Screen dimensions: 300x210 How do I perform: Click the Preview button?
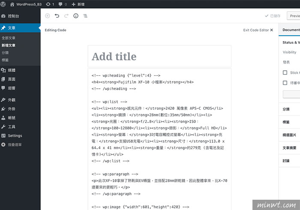coord(294,16)
